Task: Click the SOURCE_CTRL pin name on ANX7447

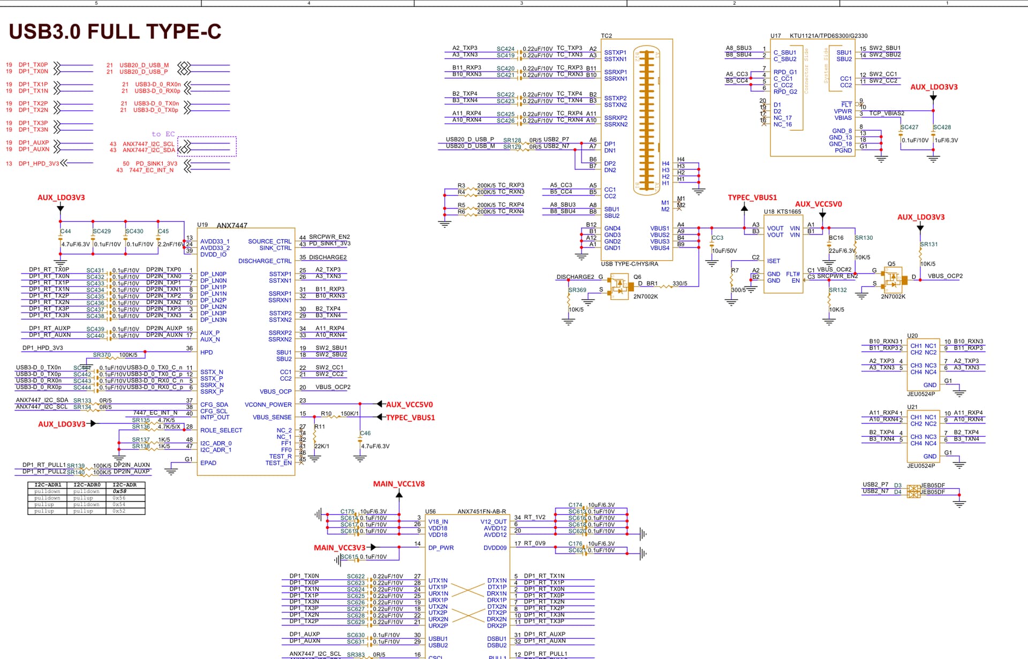Action: [270, 241]
